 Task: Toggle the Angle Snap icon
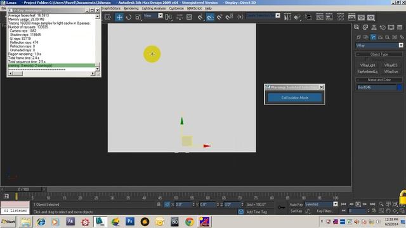[x=210, y=17]
